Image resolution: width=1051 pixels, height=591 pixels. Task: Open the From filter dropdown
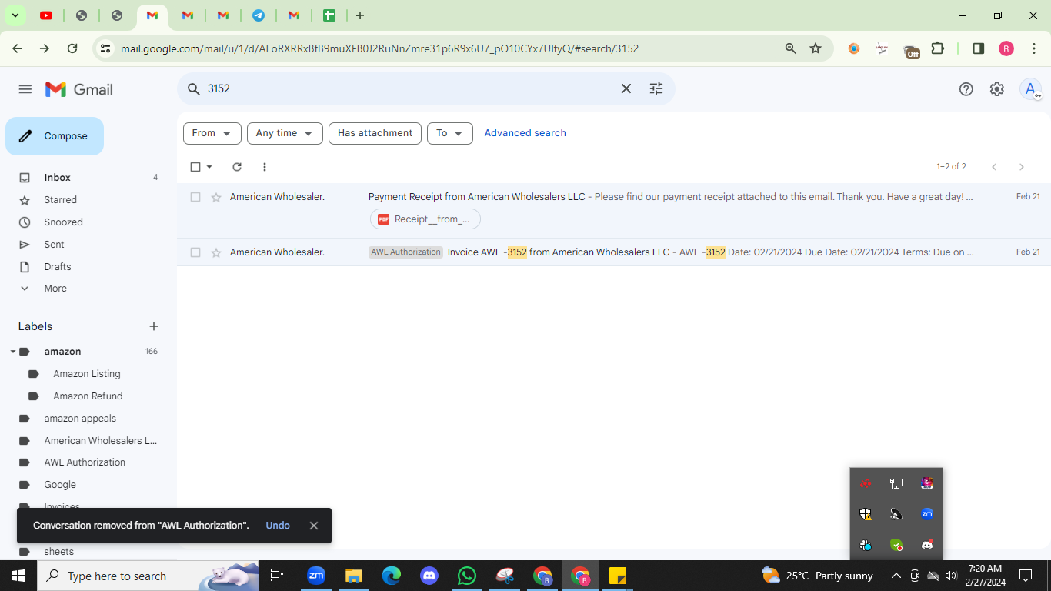tap(212, 133)
